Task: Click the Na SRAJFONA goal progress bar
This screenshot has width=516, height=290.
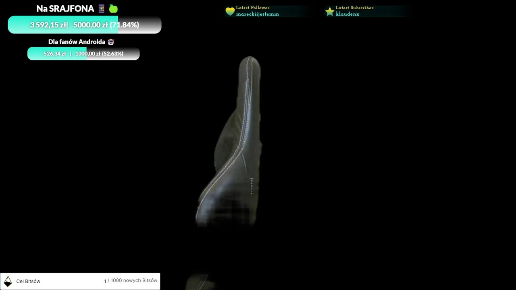Action: point(85,25)
